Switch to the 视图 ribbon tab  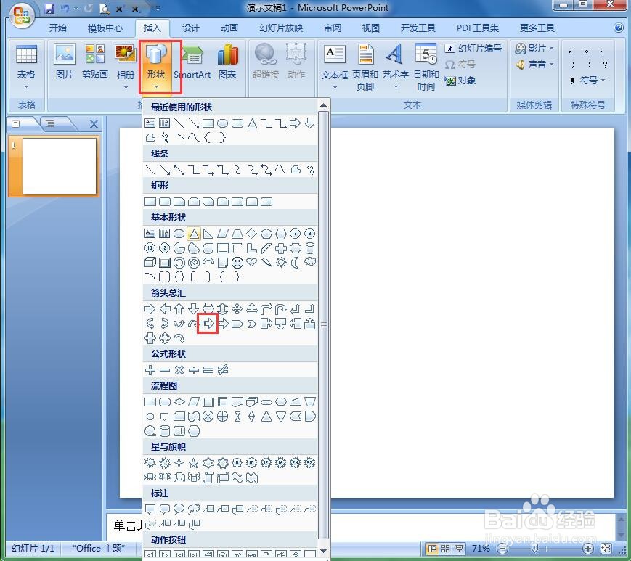370,28
